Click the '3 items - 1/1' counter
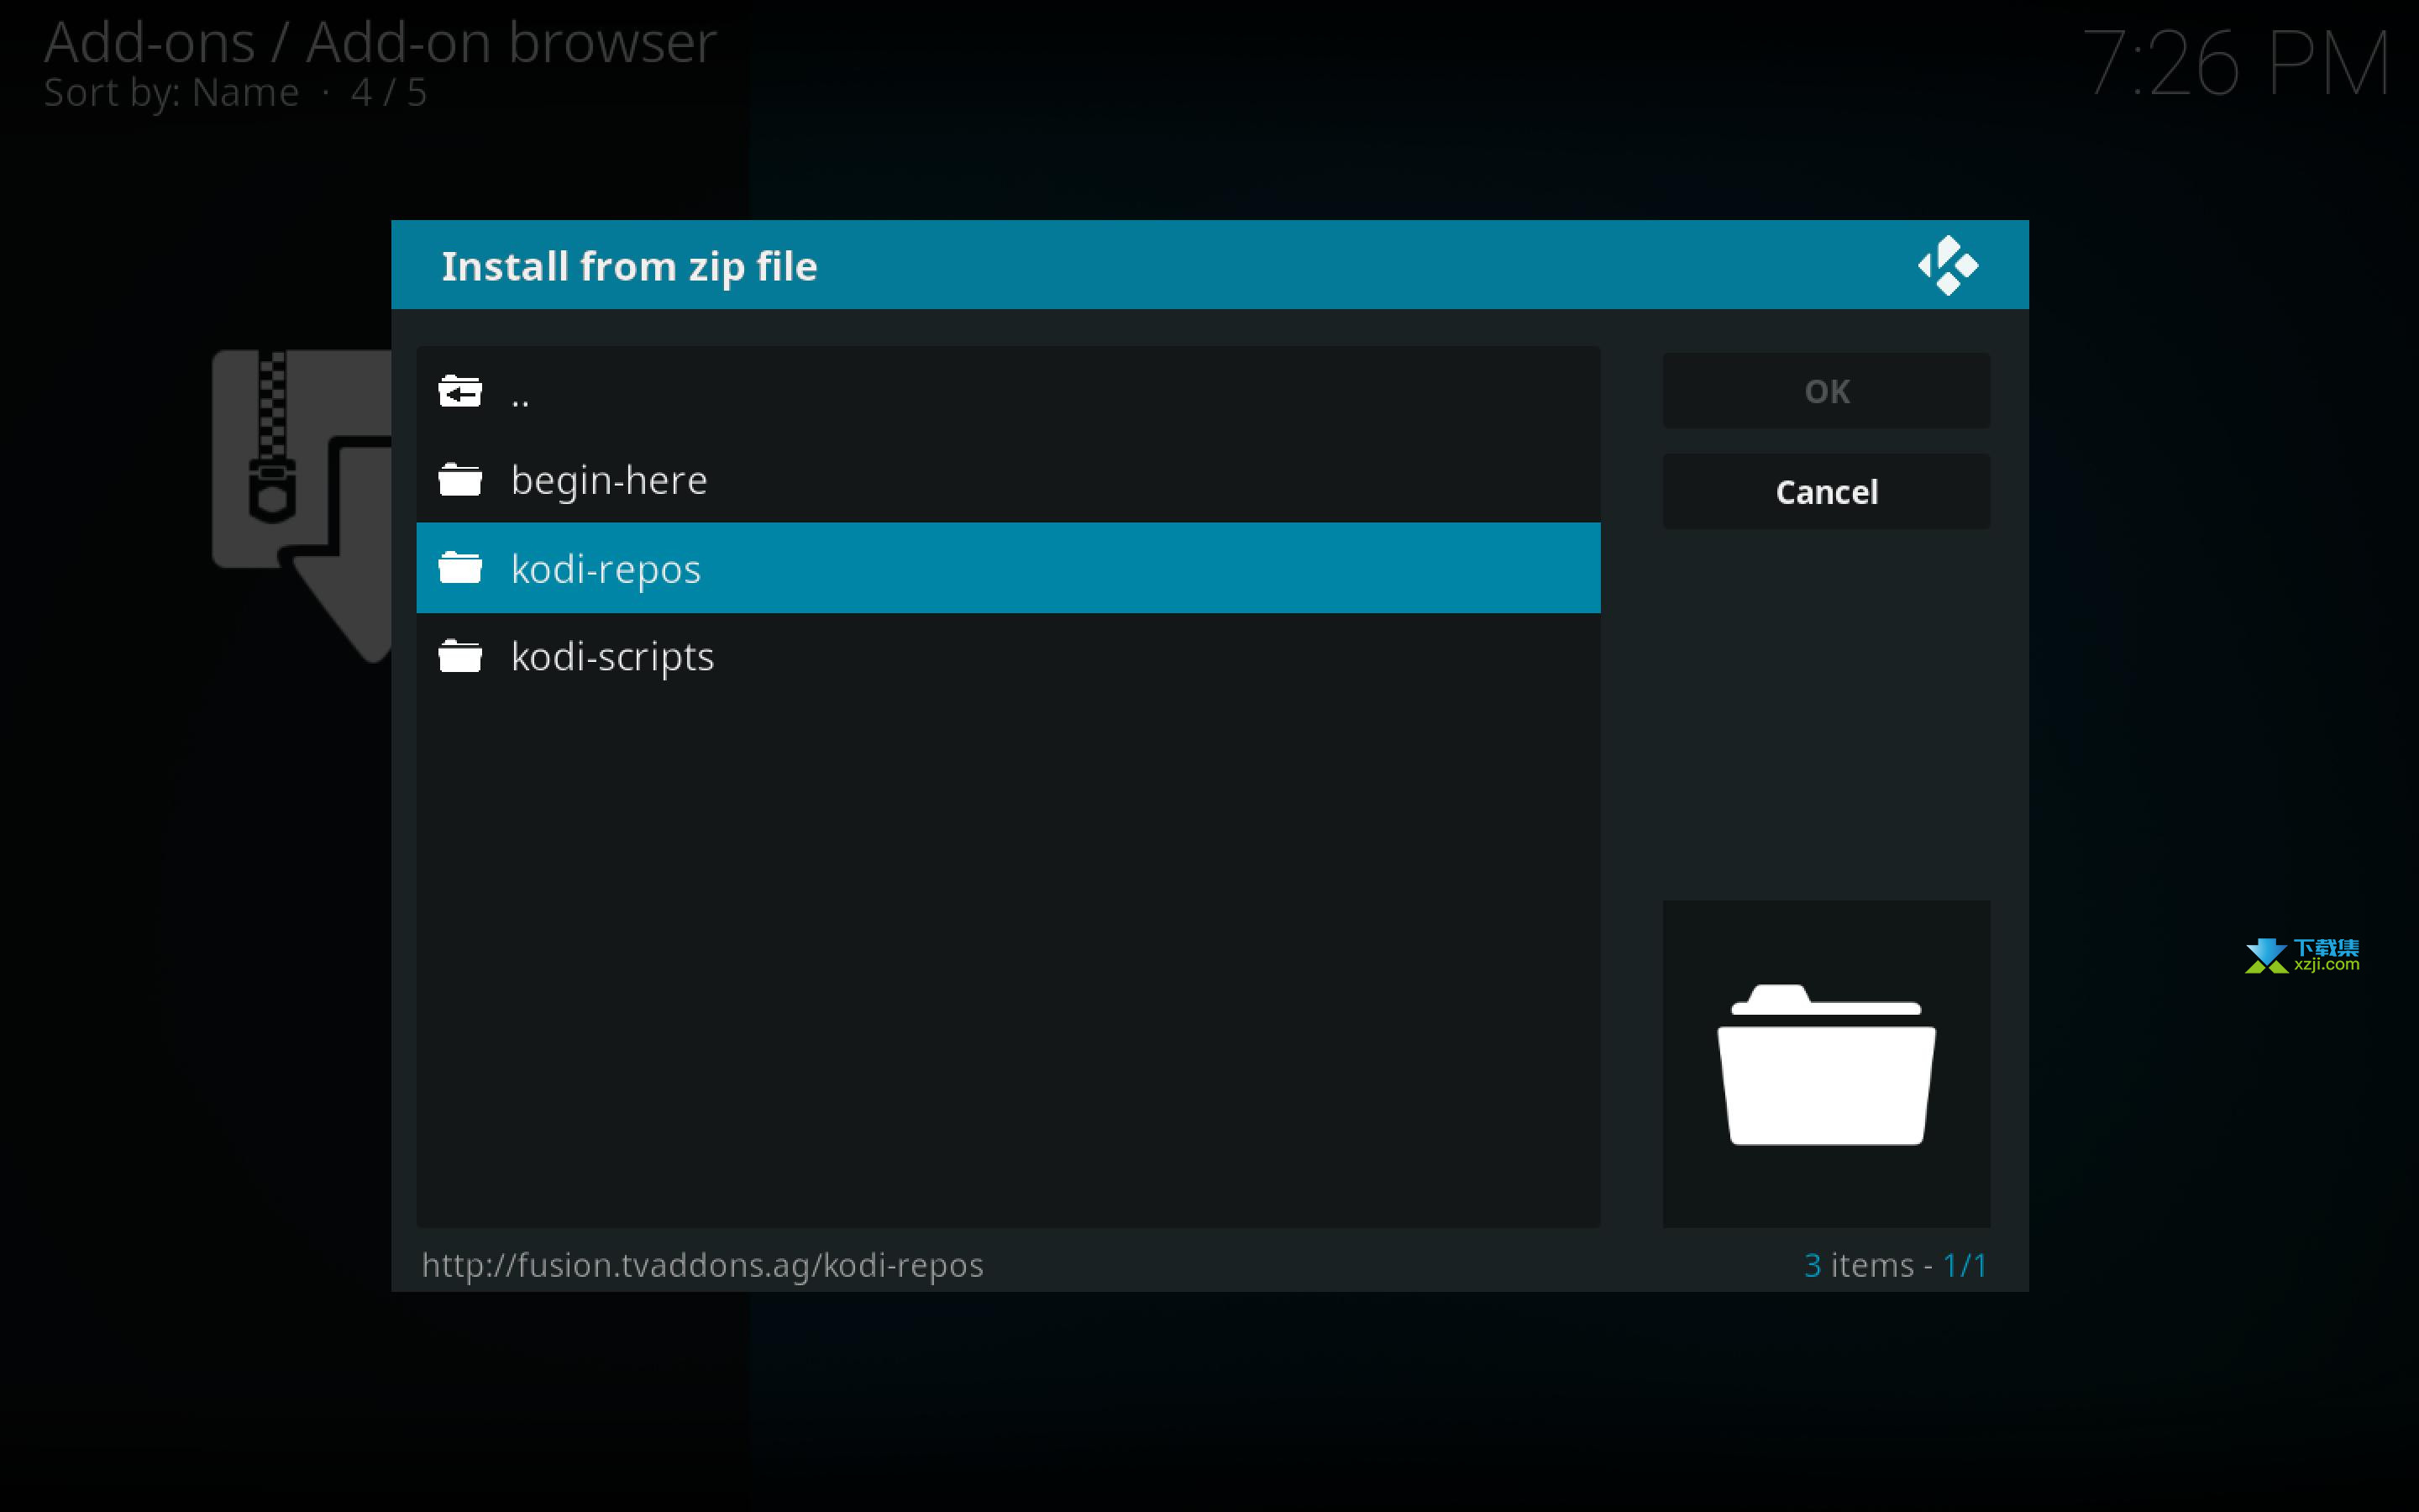This screenshot has width=2419, height=1512. point(1895,1265)
